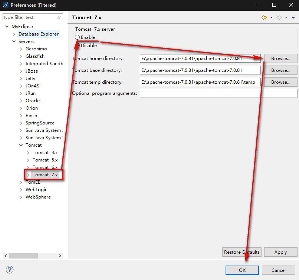Select the Resin tree item
Image resolution: width=299 pixels, height=280 pixels.
click(x=31, y=116)
